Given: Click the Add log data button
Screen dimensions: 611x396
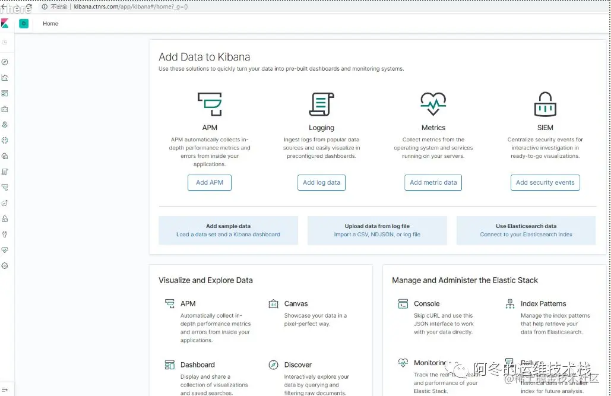Looking at the screenshot, I should coord(321,182).
